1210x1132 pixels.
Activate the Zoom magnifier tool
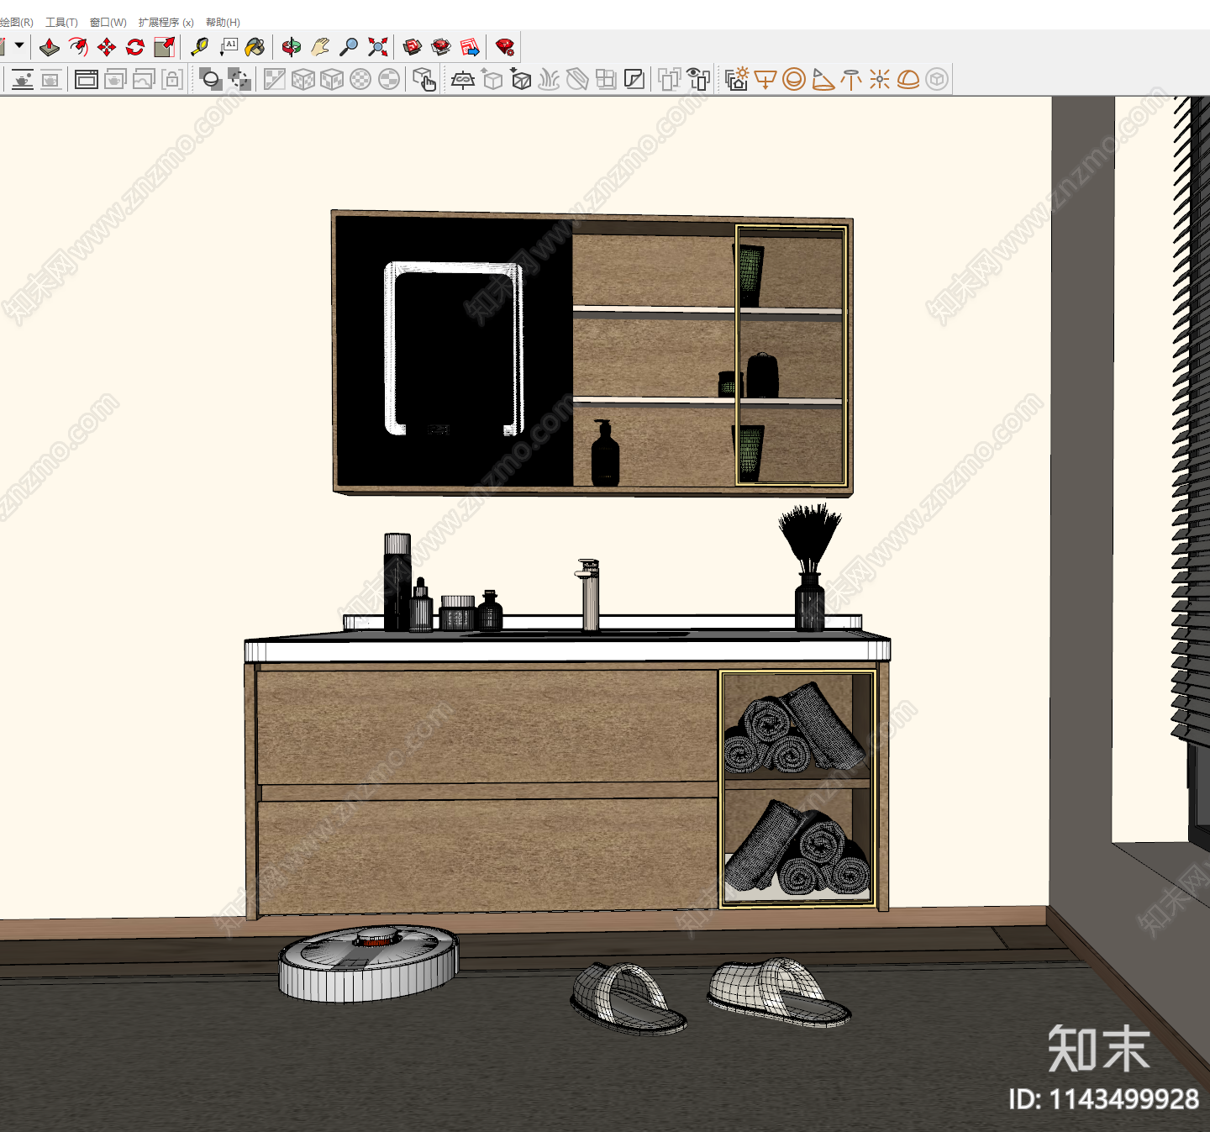[x=349, y=47]
